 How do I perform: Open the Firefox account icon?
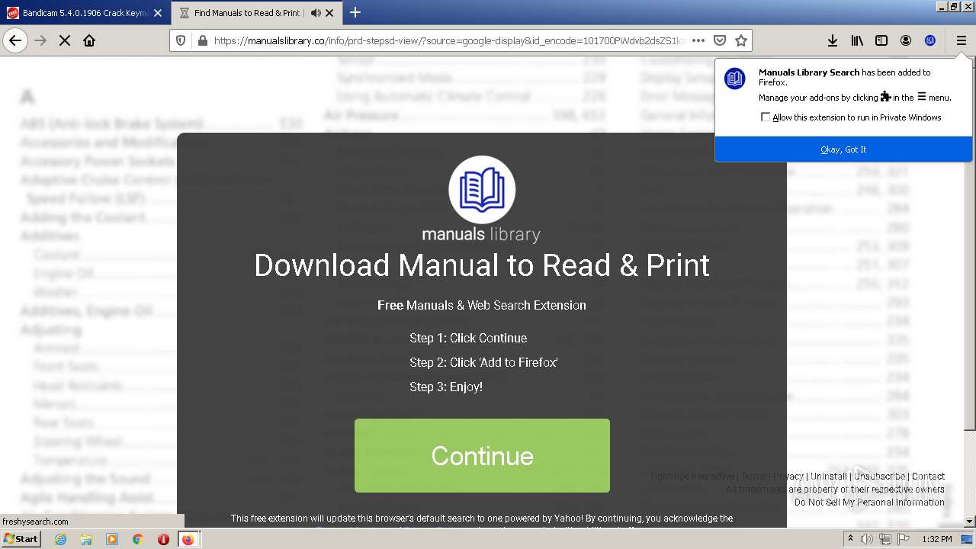pyautogui.click(x=906, y=40)
